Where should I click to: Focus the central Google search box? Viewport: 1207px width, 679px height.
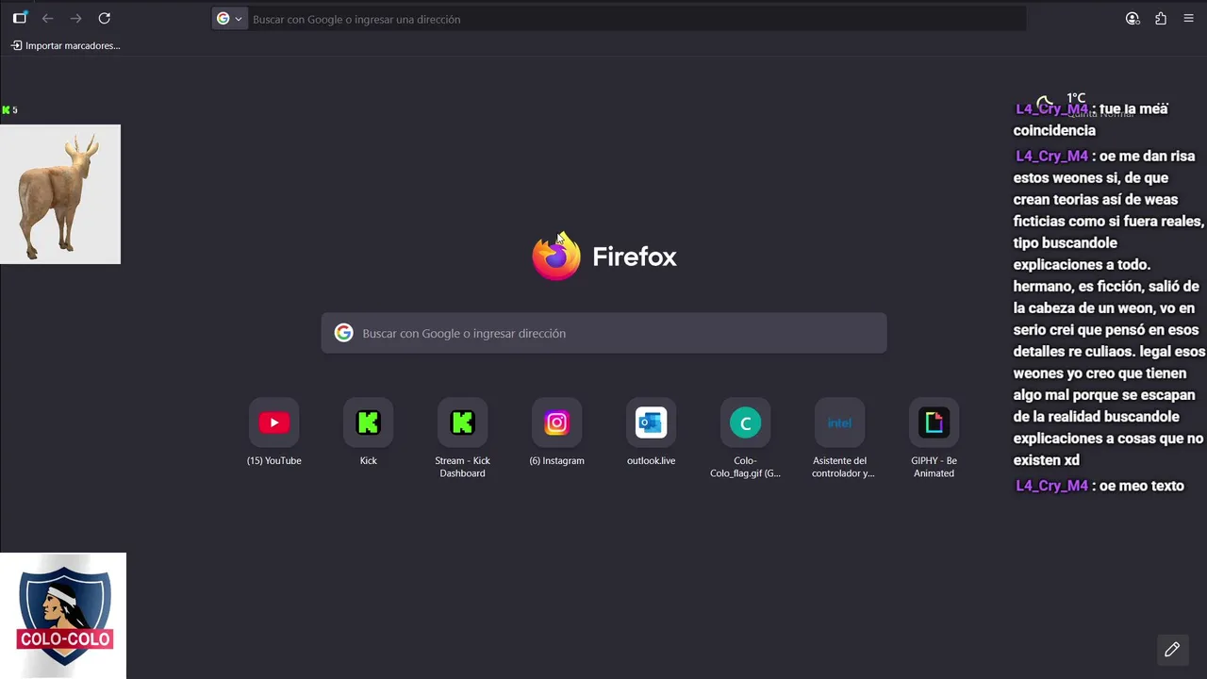(603, 333)
